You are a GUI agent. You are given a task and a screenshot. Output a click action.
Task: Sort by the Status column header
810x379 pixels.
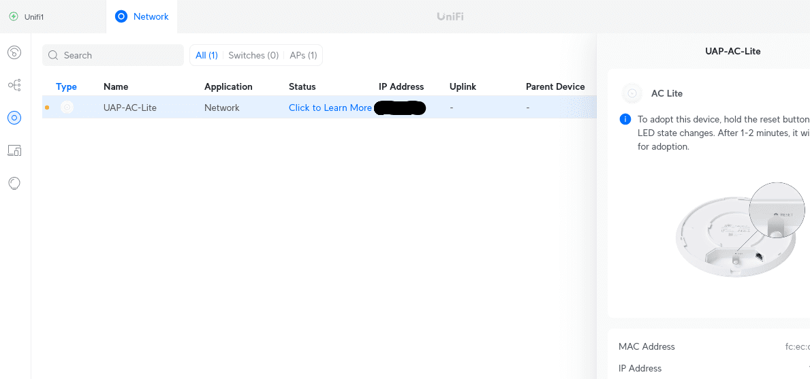[302, 86]
